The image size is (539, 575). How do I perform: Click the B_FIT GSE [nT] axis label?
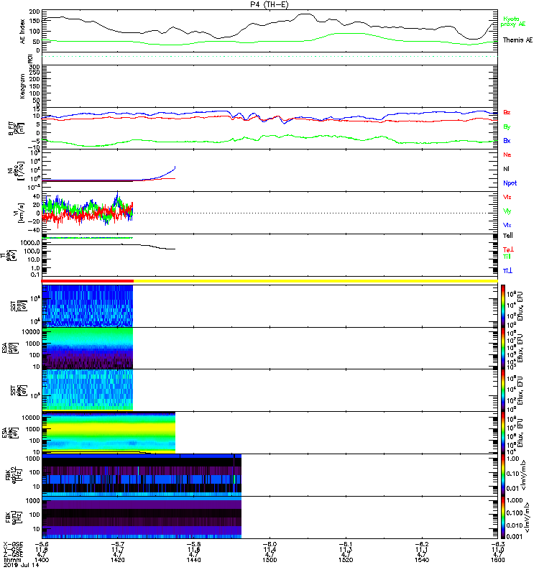[17, 129]
